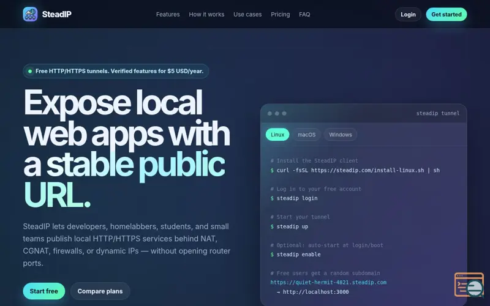
Task: Click the Compare plans button
Action: [x=100, y=291]
